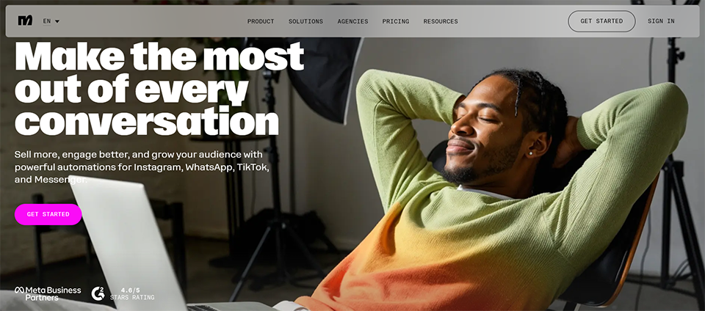Screen dimensions: 705x311
Task: Click the Sign In link
Action: (x=661, y=21)
